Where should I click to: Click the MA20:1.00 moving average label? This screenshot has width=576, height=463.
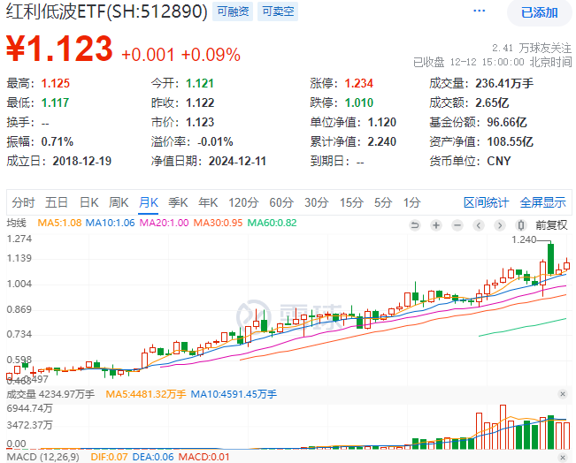(x=165, y=223)
